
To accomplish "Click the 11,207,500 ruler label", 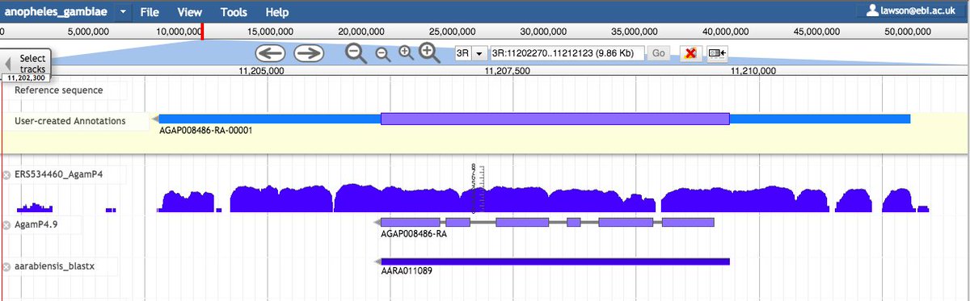I will click(507, 71).
